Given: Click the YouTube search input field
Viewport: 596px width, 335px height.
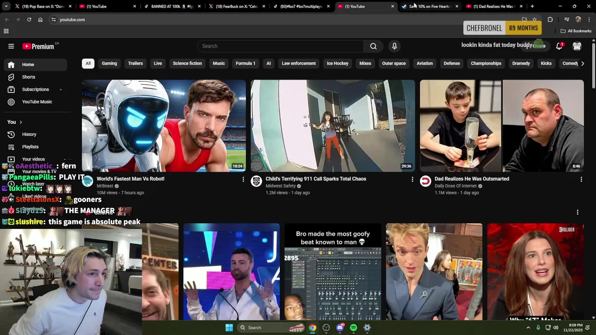Looking at the screenshot, I should [280, 46].
